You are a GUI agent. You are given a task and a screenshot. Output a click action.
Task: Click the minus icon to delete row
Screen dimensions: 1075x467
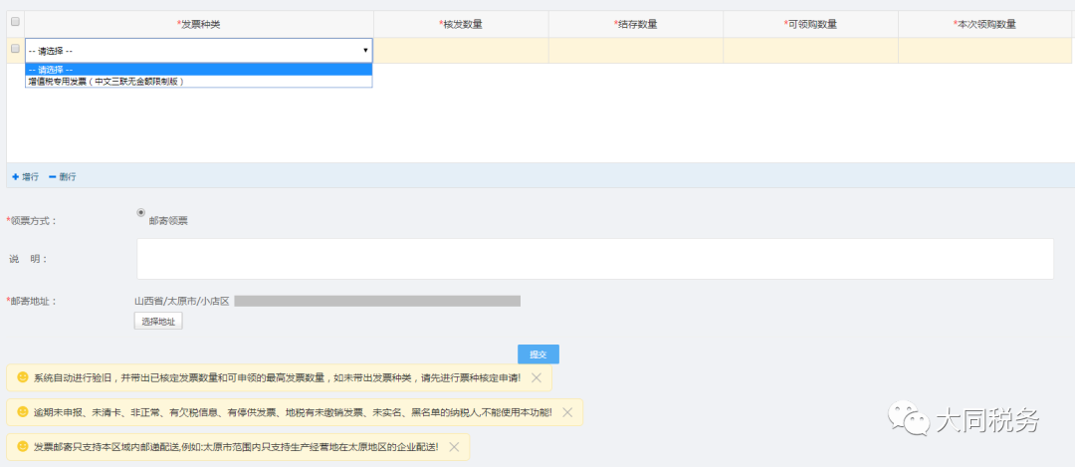coord(52,177)
